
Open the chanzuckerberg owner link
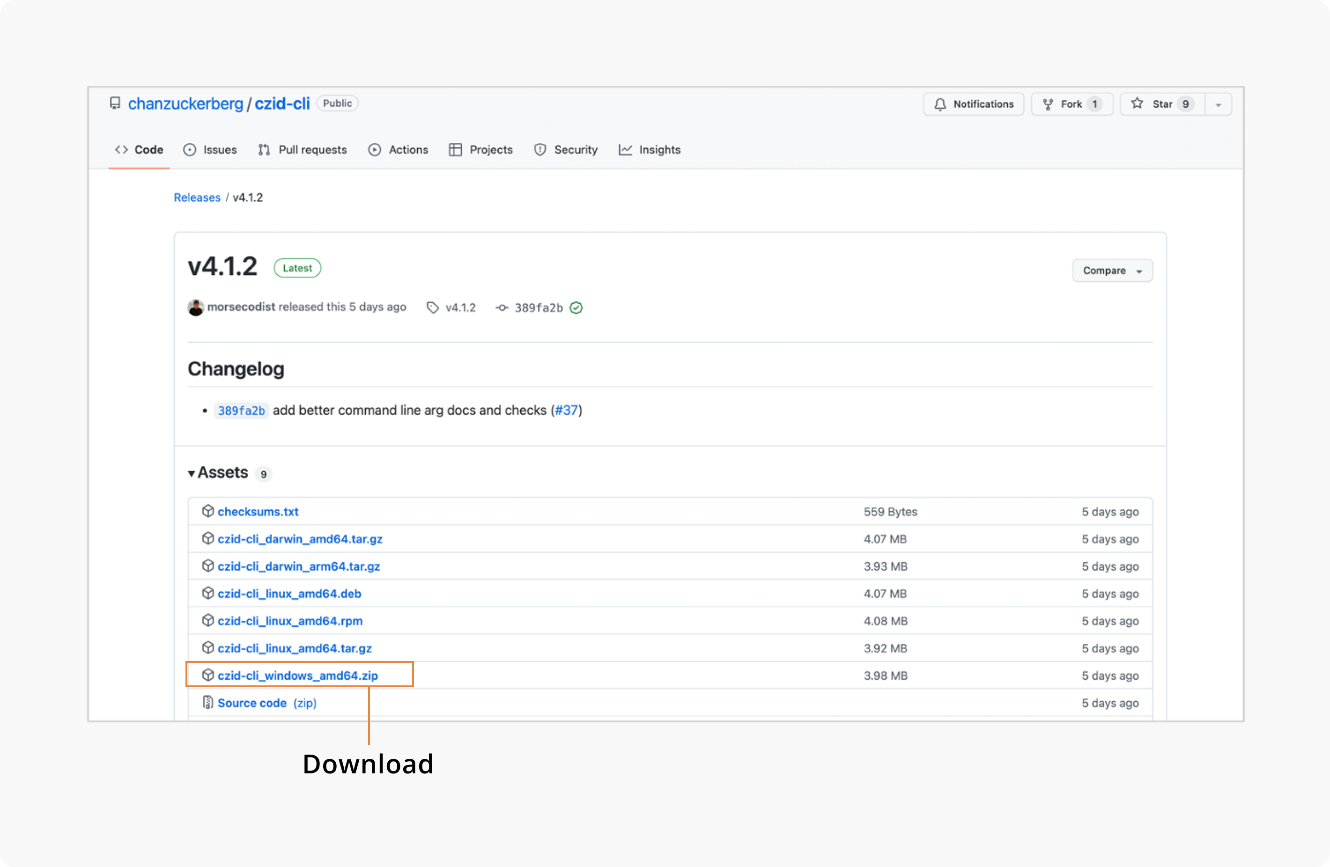point(185,104)
